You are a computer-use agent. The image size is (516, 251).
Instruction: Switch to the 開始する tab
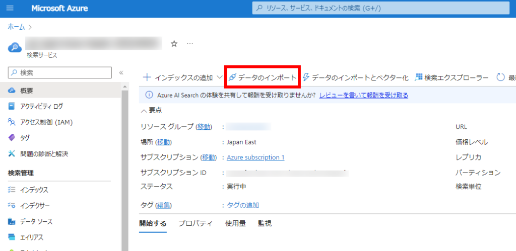(153, 224)
